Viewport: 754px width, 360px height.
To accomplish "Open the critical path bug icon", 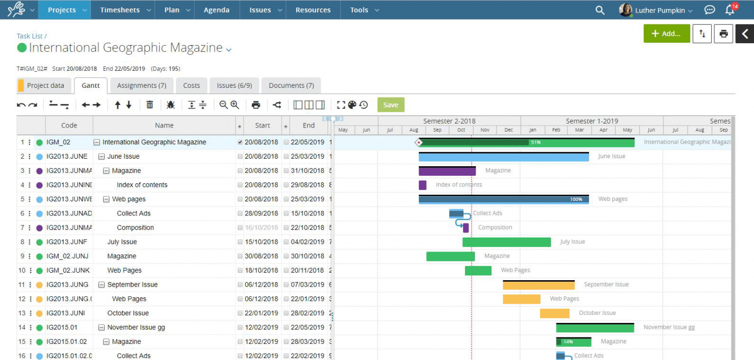I will 170,104.
